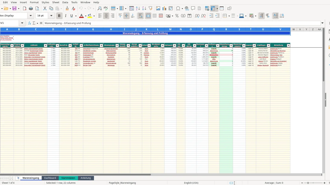Sort ascending A to Z
The image size is (330, 185).
[x=138, y=8]
